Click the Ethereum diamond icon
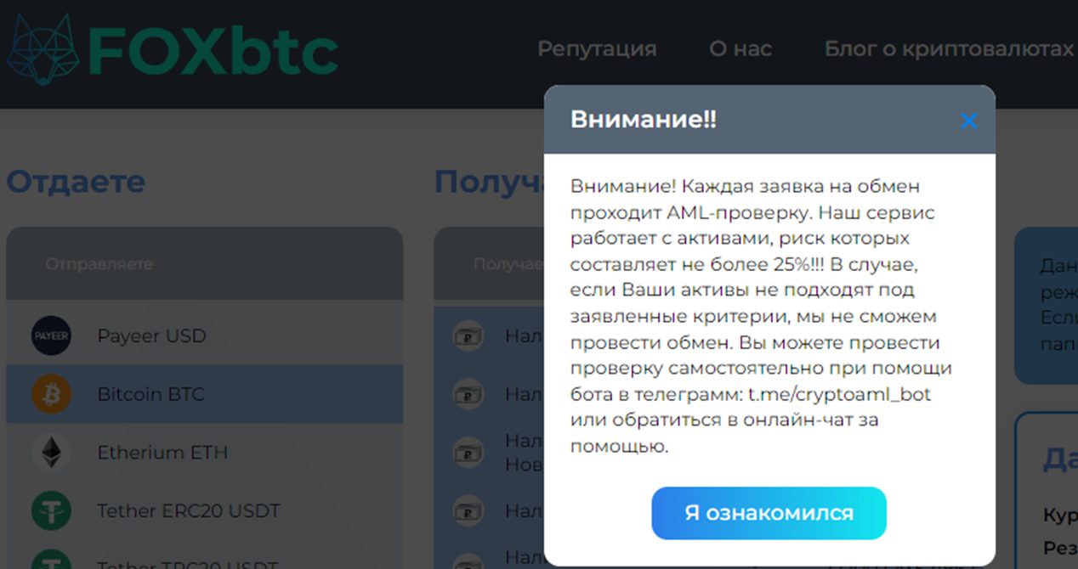 click(x=51, y=453)
